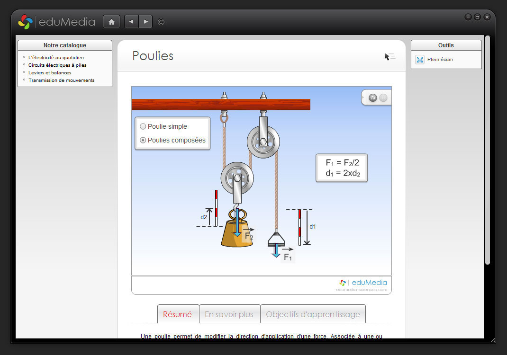The height and width of the screenshot is (355, 507).
Task: Click the reset animation arrow icon
Action: pyautogui.click(x=373, y=98)
